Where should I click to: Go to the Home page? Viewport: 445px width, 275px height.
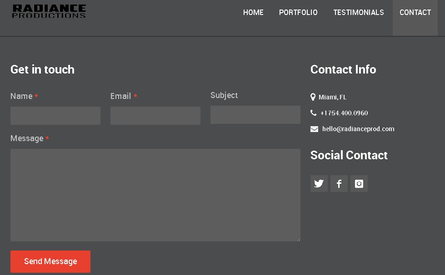[253, 12]
